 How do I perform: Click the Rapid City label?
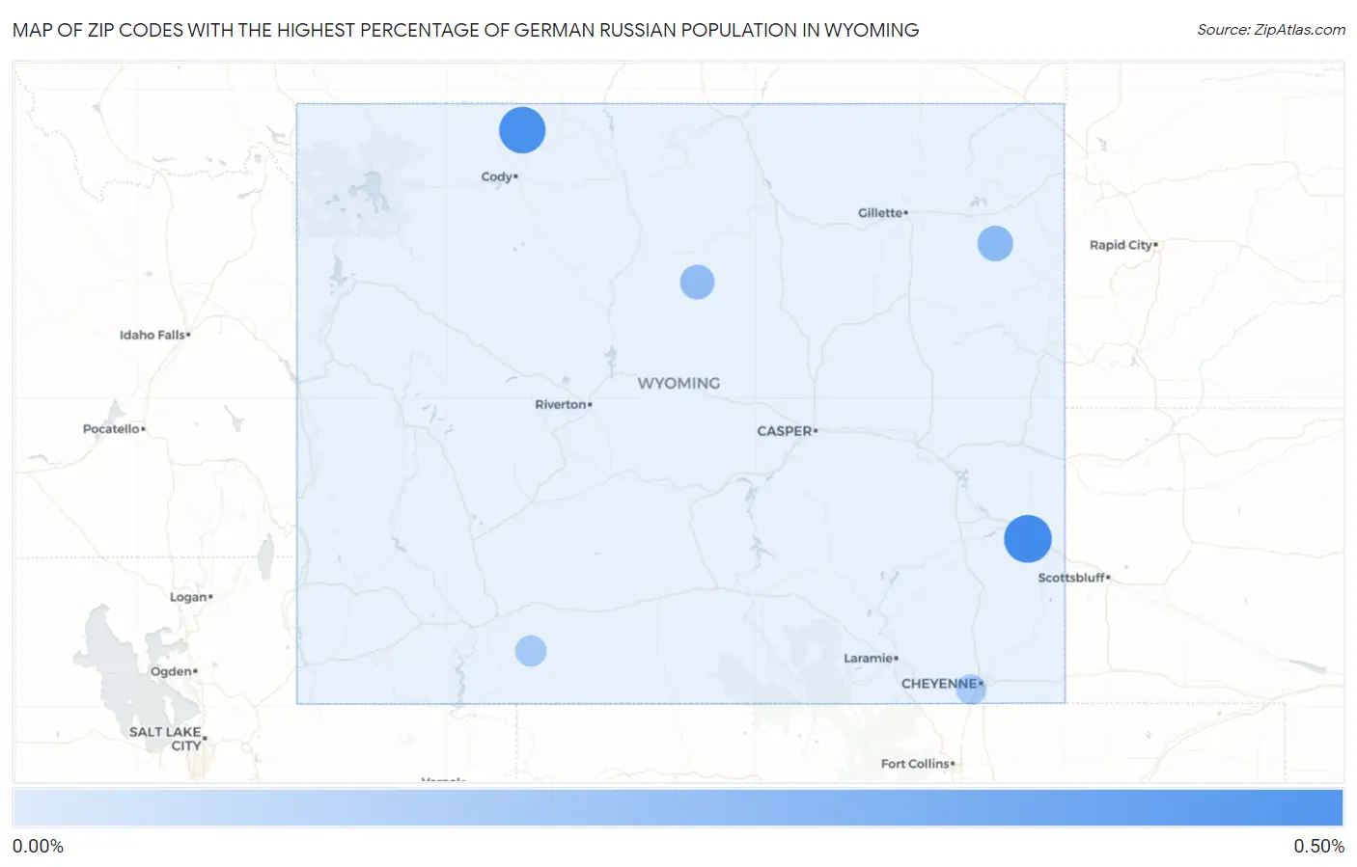[x=1121, y=245]
